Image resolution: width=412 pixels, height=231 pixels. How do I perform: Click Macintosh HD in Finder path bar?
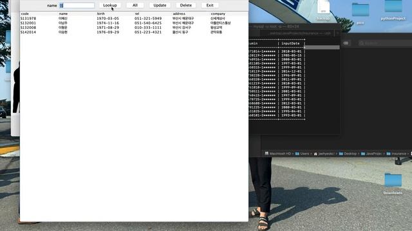[x=277, y=154]
